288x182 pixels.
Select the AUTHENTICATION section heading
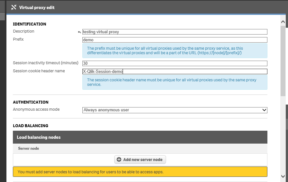31,102
